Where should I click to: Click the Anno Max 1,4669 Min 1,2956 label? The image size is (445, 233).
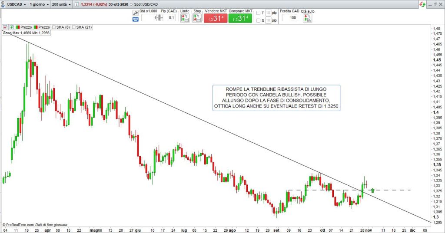[x=26, y=33]
